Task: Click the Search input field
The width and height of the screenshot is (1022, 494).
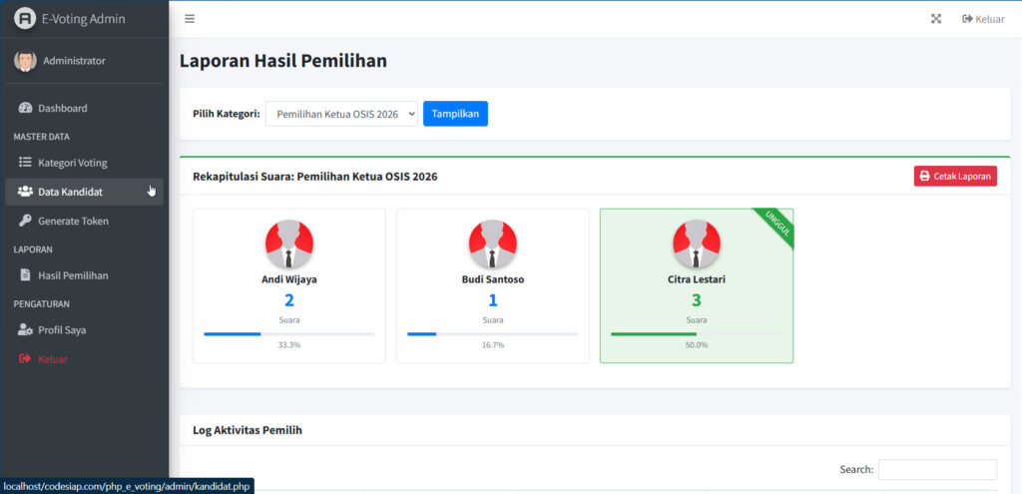Action: (x=937, y=469)
